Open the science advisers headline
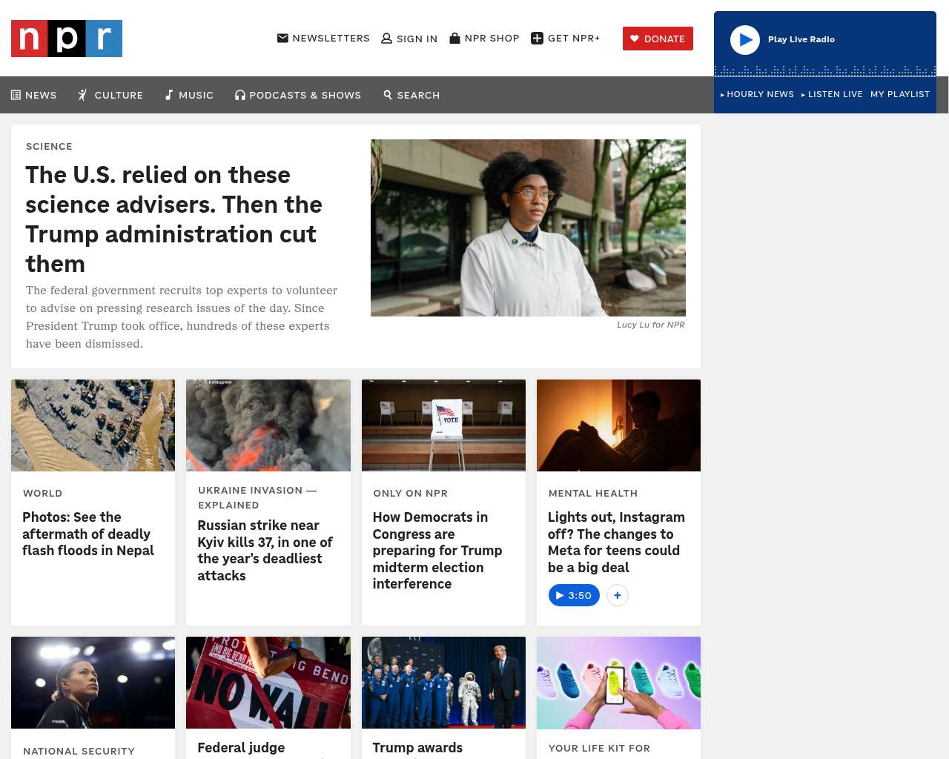This screenshot has height=759, width=949. click(x=174, y=219)
